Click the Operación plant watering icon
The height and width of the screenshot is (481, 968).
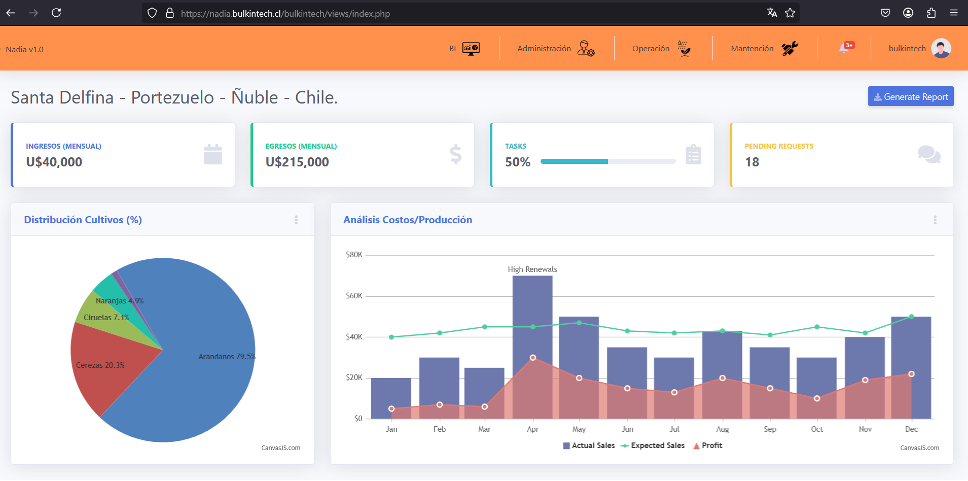pos(684,49)
